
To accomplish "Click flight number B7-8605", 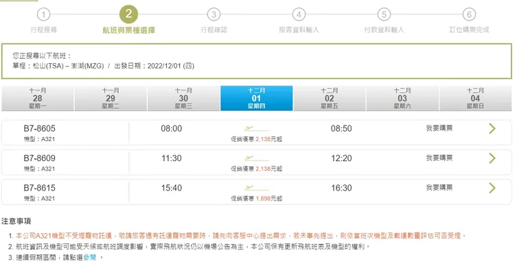I will tap(39, 128).
